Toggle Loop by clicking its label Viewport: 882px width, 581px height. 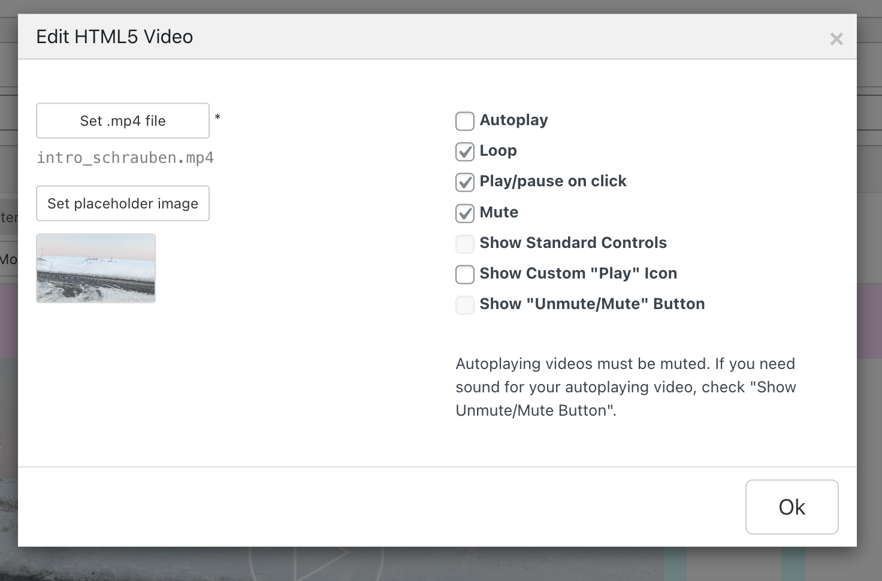(x=498, y=151)
